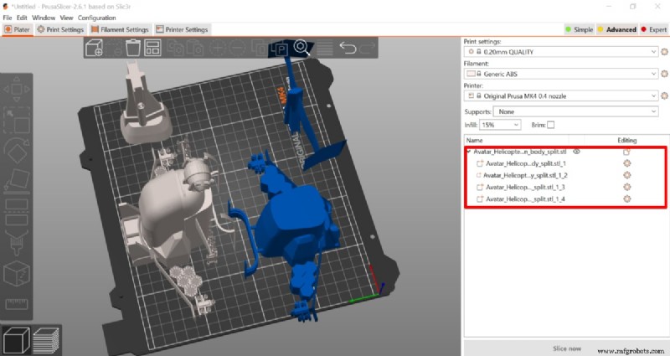The width and height of the screenshot is (670, 356).
Task: Switch to sliced layers preview view
Action: coord(46,341)
